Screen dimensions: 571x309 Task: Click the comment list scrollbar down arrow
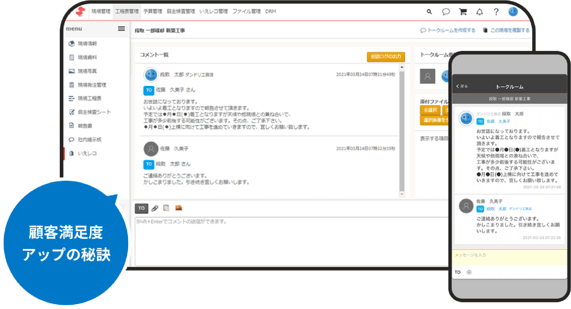coord(402,194)
